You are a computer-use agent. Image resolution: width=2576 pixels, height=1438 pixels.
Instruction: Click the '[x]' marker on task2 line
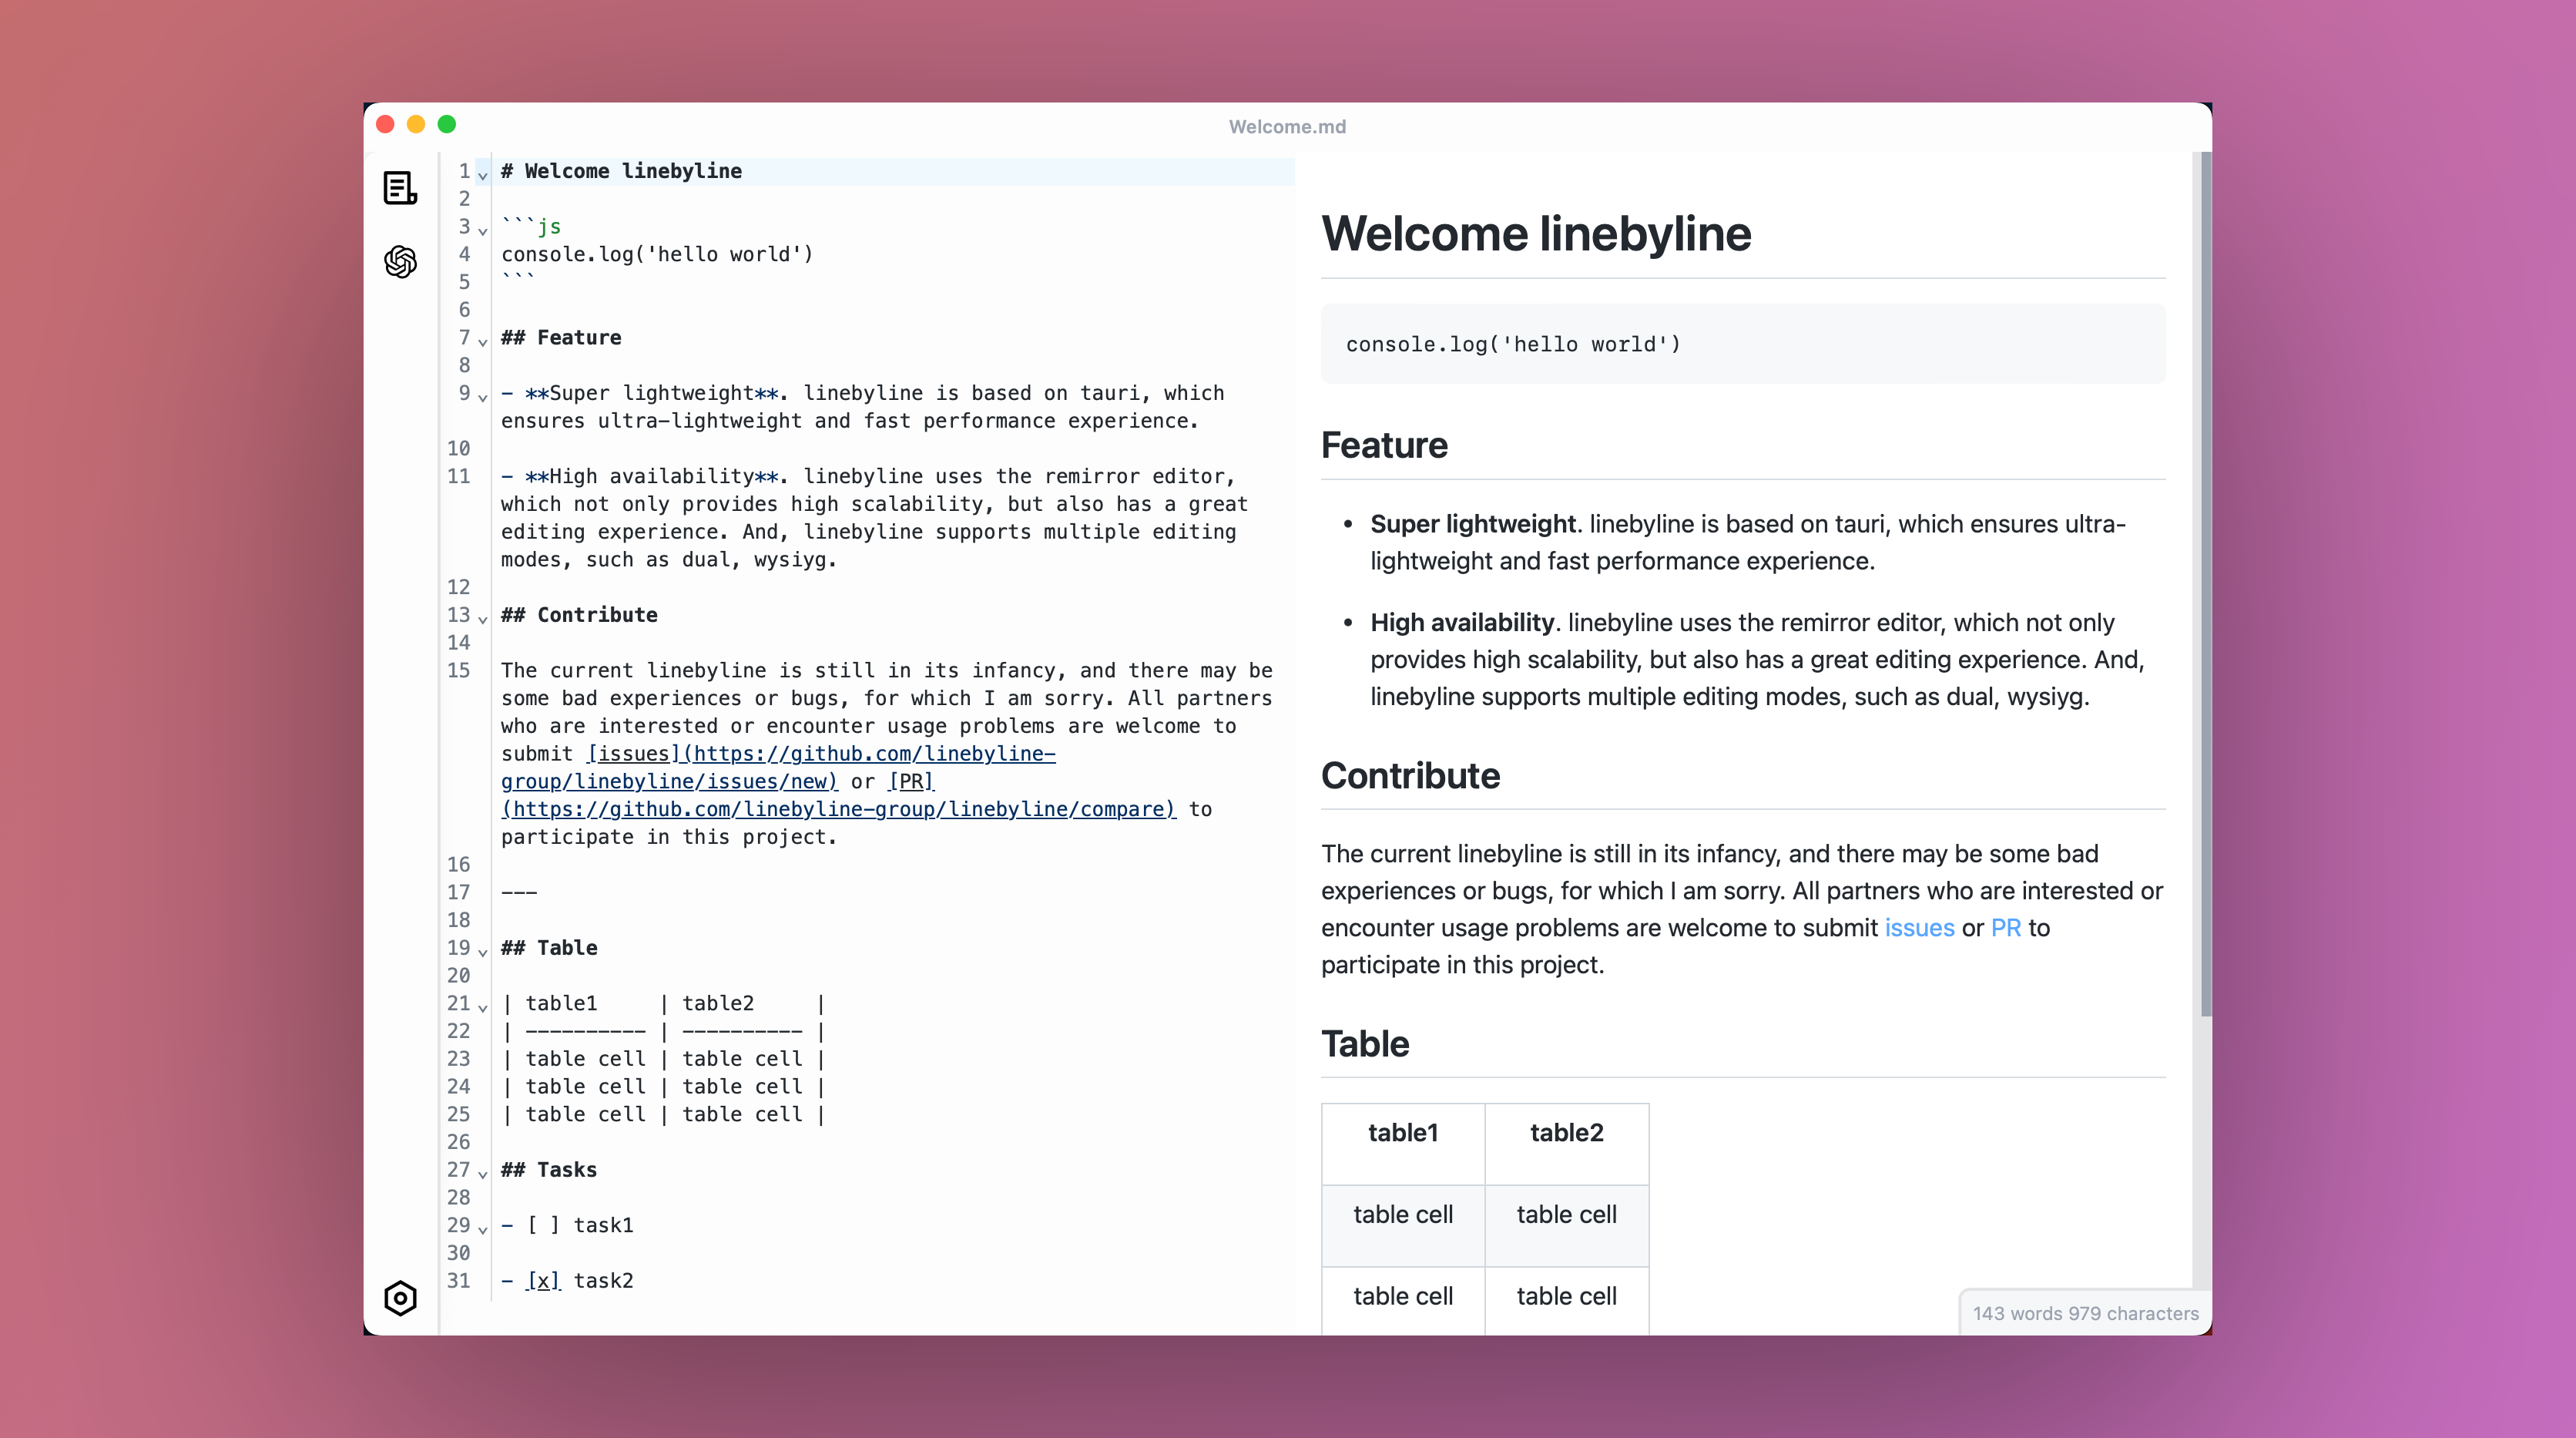tap(543, 1281)
